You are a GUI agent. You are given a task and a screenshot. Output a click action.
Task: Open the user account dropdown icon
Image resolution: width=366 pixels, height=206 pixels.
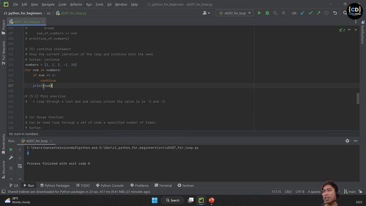click(x=206, y=13)
